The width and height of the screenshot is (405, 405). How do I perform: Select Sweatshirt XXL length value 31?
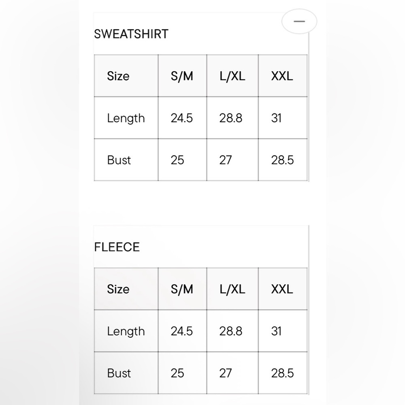click(x=276, y=118)
